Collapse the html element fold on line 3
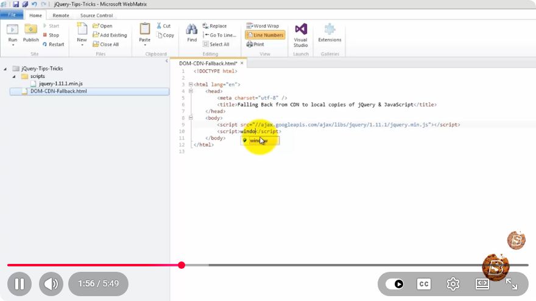Viewport: 536px width, 301px height. pyautogui.click(x=191, y=85)
